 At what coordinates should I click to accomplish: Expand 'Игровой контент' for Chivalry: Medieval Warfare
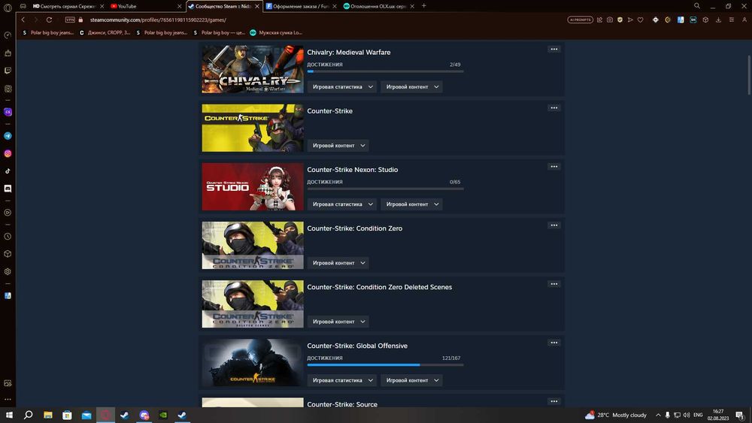[412, 86]
